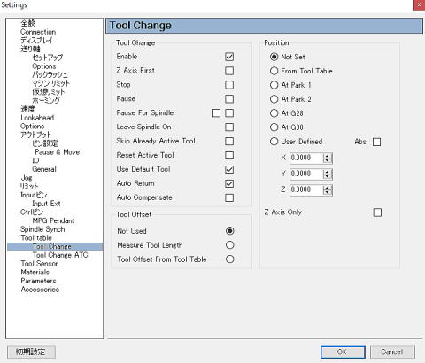Screen dimensions: 425x363
Task: Check the Abs checkbox beside User Defined
Action: coord(376,142)
